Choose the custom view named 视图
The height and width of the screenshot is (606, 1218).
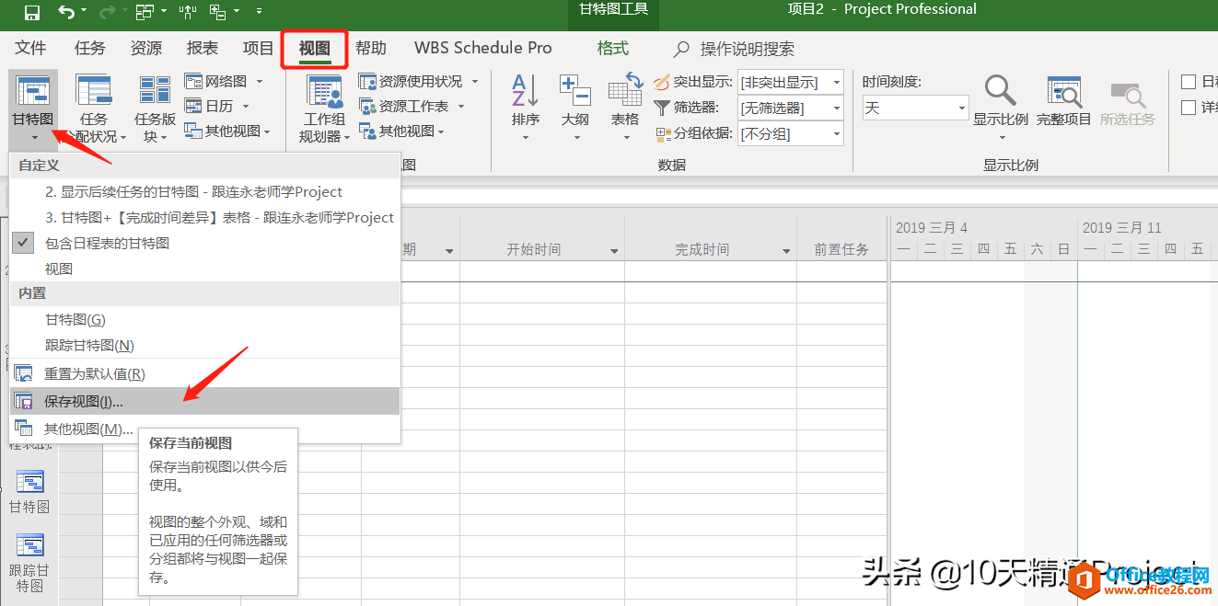[x=204, y=269]
